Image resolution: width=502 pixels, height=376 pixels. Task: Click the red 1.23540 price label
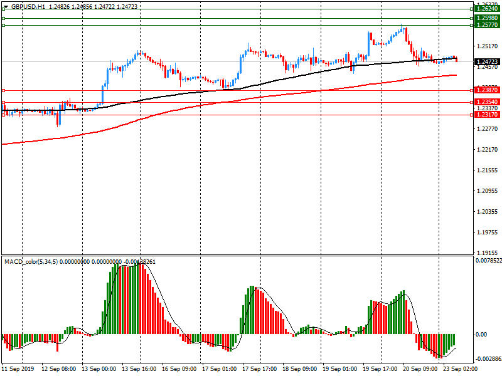click(487, 102)
